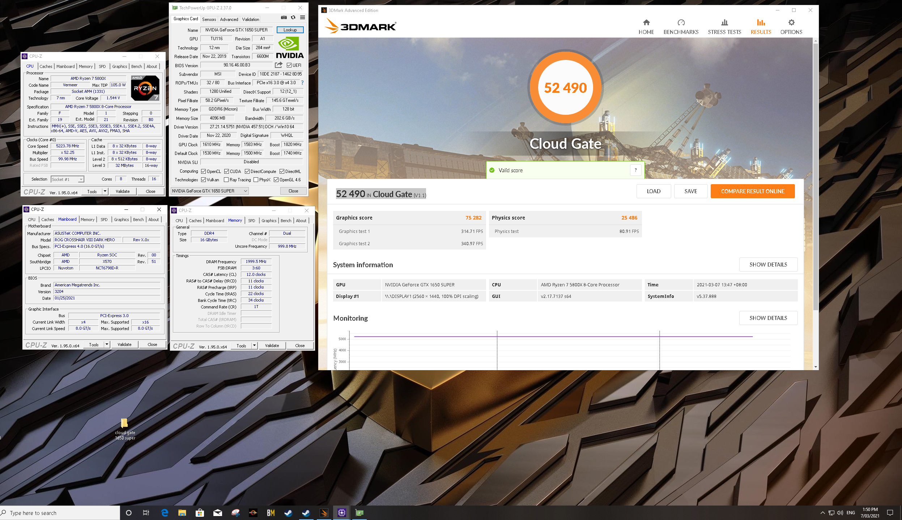
Task: Open the Socket #1 selection dropdown
Action: point(67,179)
